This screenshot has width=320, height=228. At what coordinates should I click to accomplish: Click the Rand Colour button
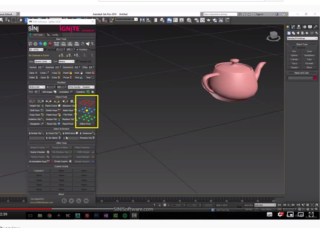pos(53,106)
